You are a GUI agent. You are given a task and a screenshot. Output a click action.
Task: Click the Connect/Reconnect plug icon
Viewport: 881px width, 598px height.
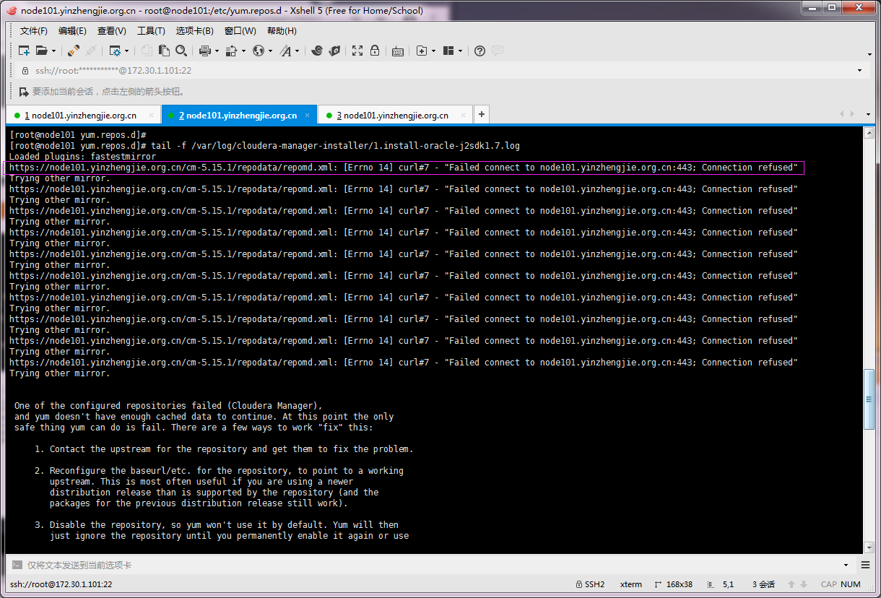pyautogui.click(x=74, y=51)
